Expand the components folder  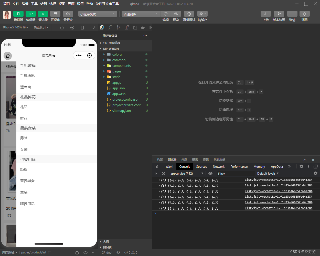(125, 66)
